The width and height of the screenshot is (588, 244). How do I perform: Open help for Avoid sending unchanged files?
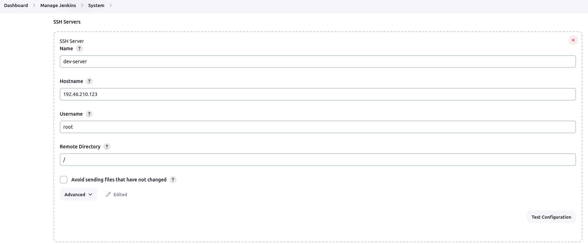click(x=173, y=180)
